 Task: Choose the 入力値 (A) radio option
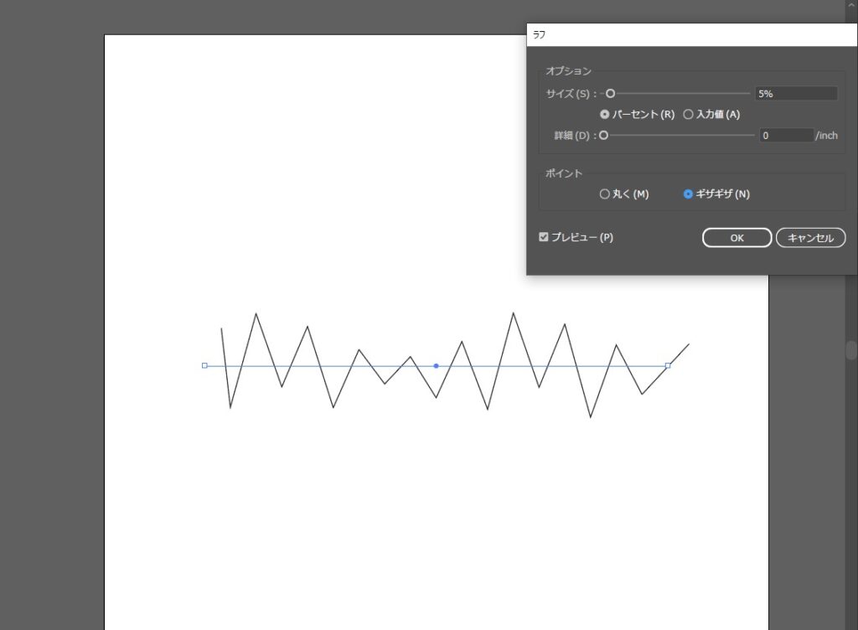[688, 114]
